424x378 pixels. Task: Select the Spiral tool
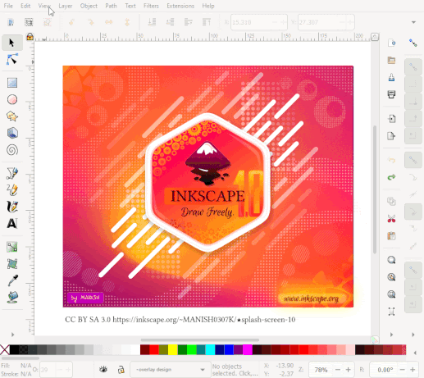tap(12, 150)
